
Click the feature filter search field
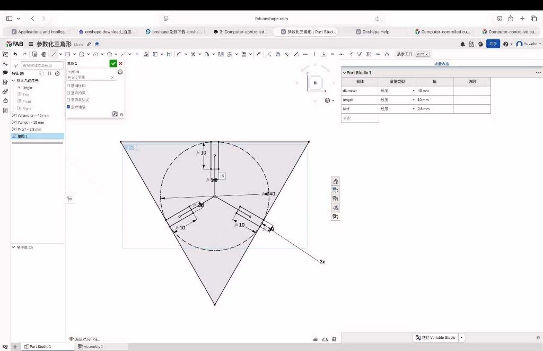[x=42, y=65]
